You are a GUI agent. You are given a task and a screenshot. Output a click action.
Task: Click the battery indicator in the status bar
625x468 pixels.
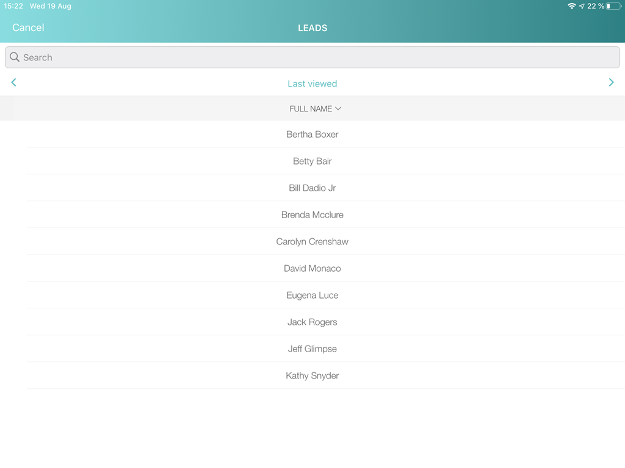[612, 6]
